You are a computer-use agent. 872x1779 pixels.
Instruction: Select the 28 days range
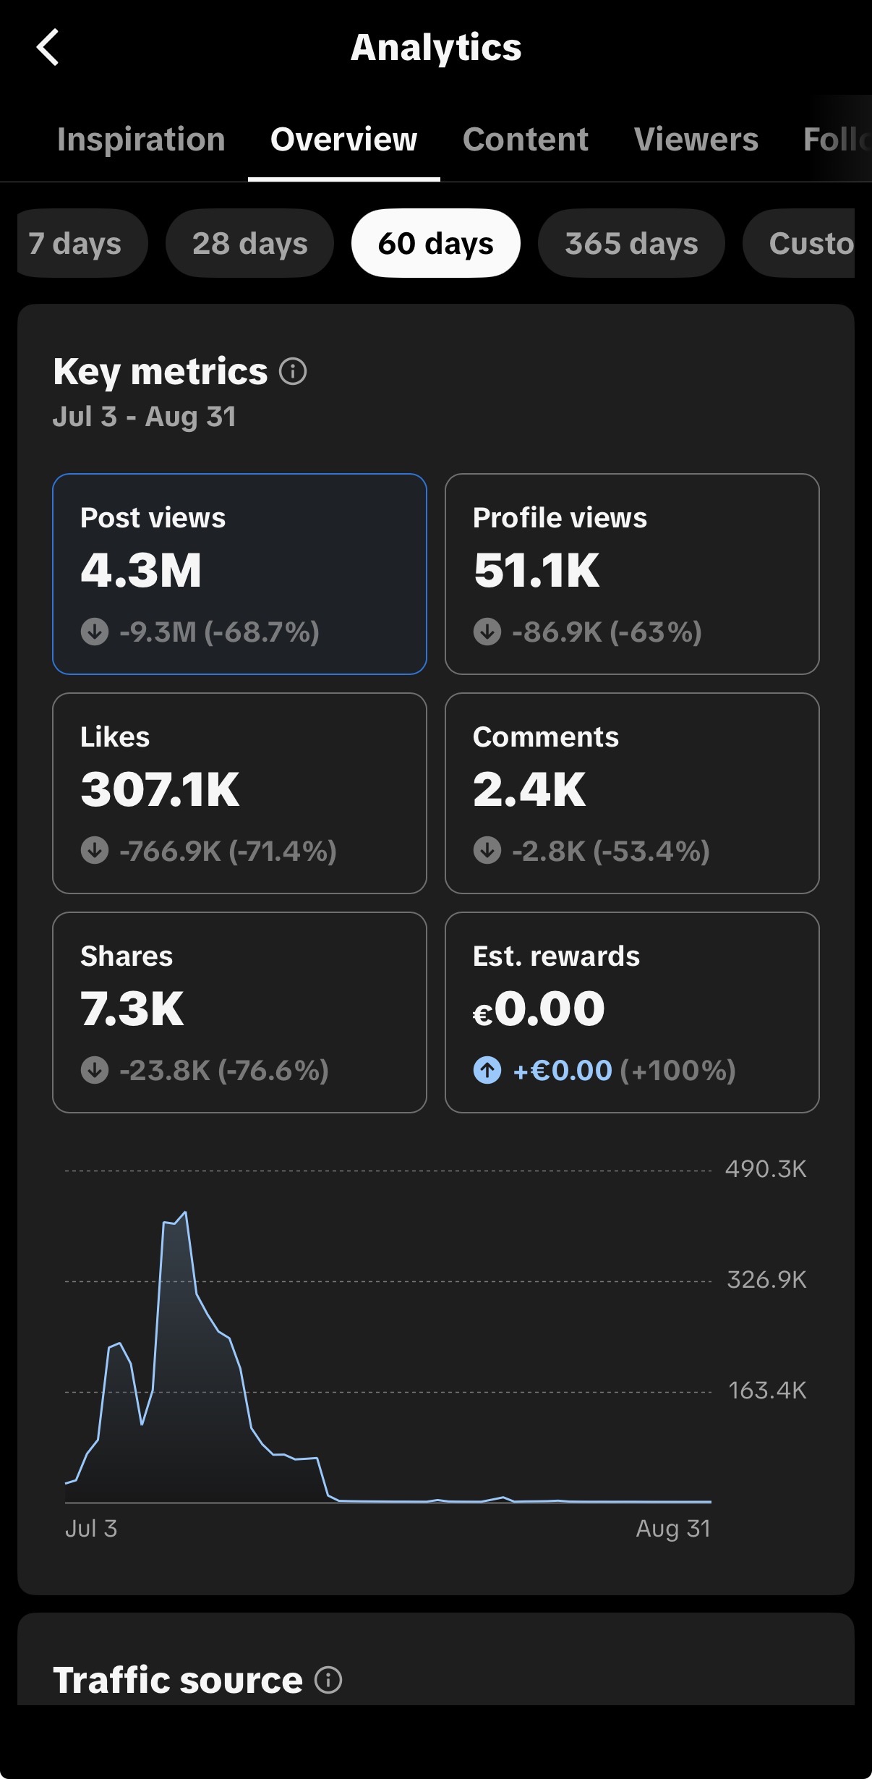250,244
